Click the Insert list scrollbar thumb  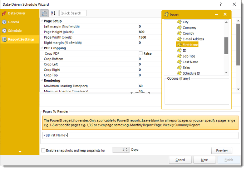226,46
